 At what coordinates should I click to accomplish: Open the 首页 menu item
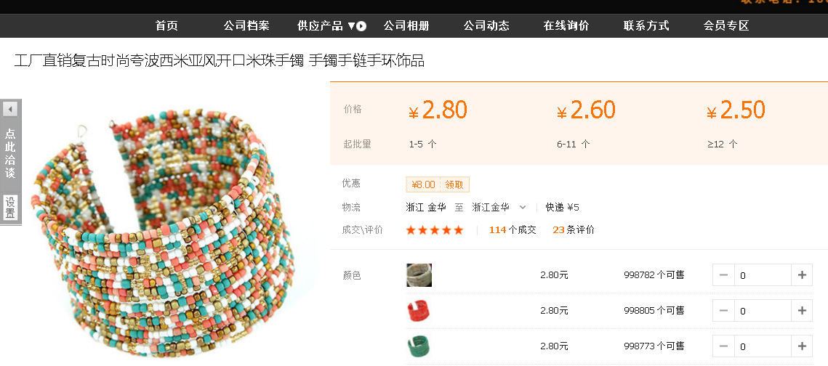coord(166,26)
